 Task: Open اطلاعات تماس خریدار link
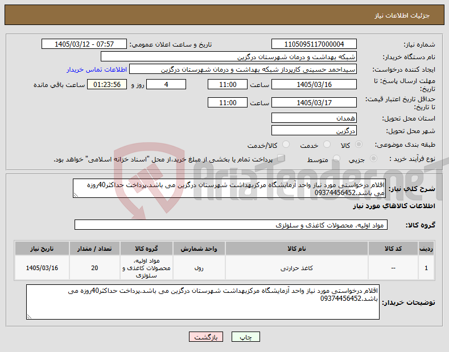[x=97, y=69]
